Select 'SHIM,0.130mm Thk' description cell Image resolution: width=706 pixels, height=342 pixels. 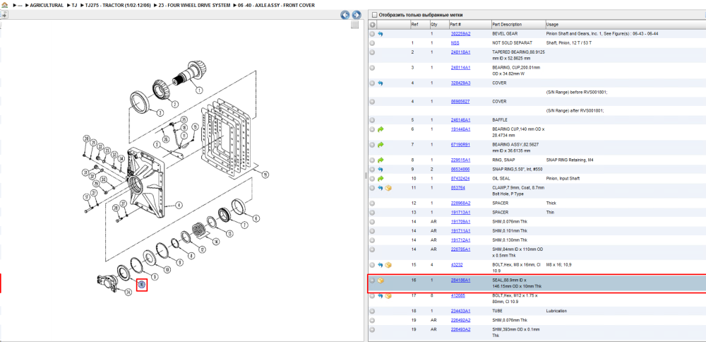coord(510,240)
